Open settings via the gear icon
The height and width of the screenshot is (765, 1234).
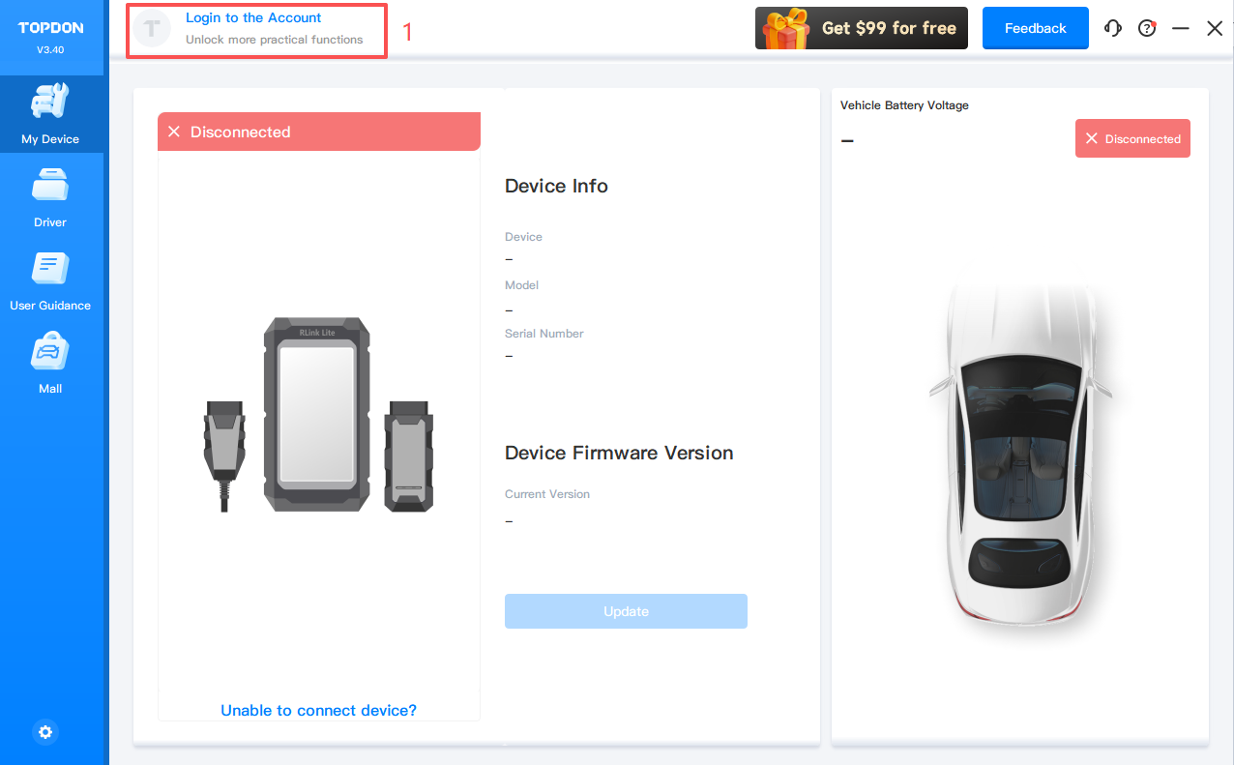point(45,732)
